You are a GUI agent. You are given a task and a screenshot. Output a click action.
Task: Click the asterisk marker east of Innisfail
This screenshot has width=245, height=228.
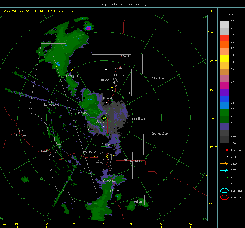tap(129, 93)
